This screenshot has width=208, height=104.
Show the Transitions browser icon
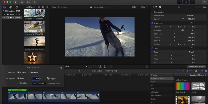coord(206,71)
